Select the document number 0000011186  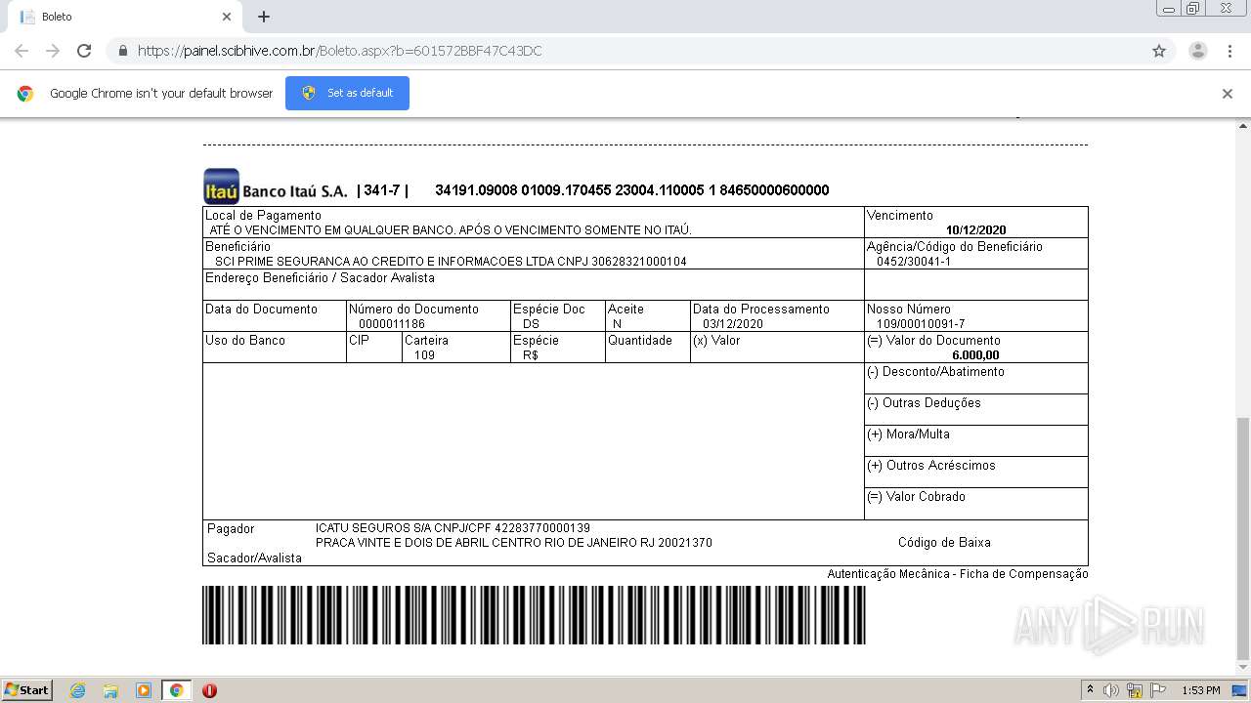[x=392, y=324]
